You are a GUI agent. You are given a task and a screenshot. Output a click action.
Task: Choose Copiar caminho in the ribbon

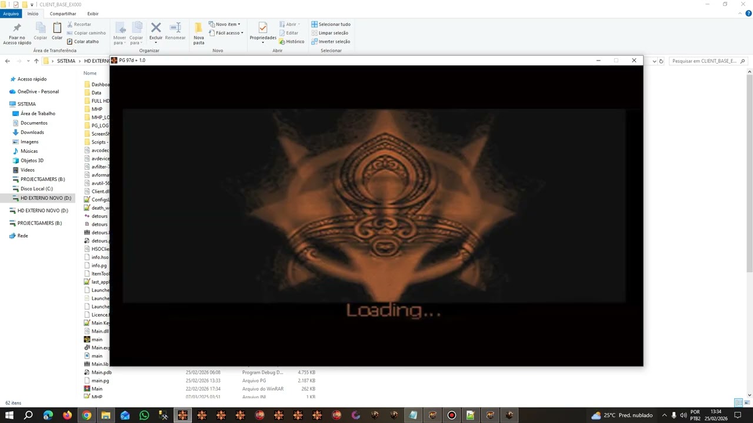[86, 33]
